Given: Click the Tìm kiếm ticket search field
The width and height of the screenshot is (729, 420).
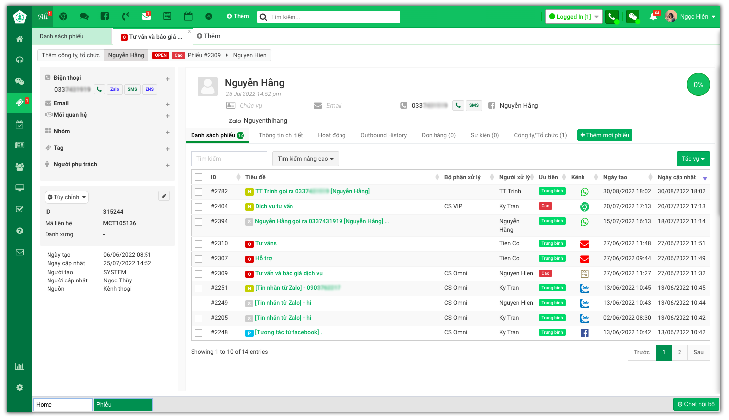Looking at the screenshot, I should 229,159.
